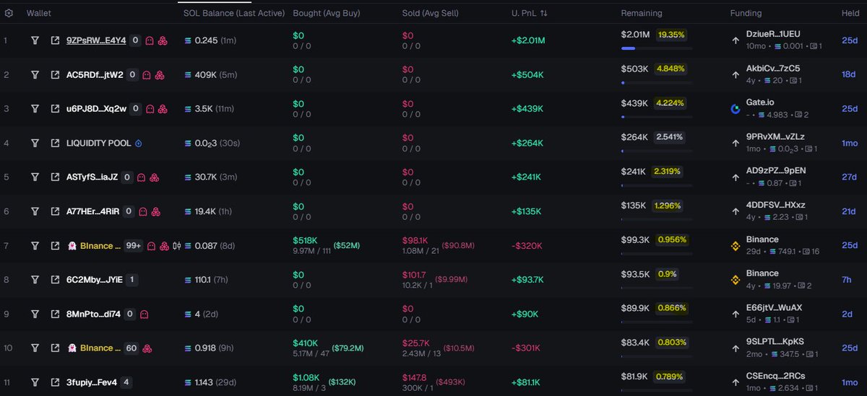This screenshot has width=867, height=396.
Task: Click the filter funnel for 8MnPto...di74 row
Action: (35, 314)
